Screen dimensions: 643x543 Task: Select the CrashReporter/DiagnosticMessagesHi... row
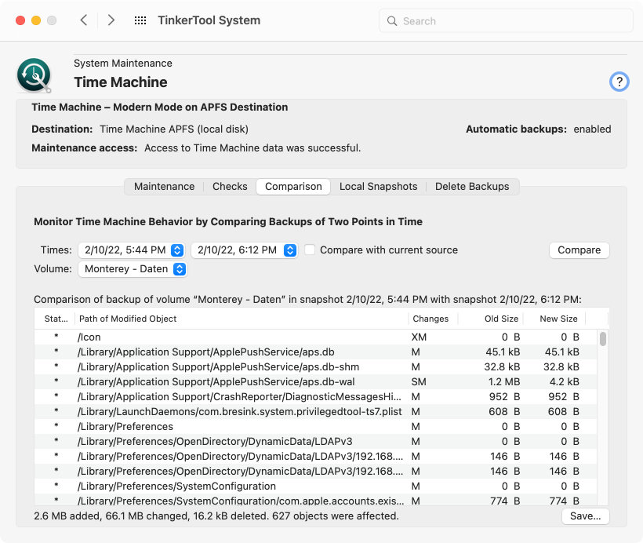pyautogui.click(x=315, y=396)
